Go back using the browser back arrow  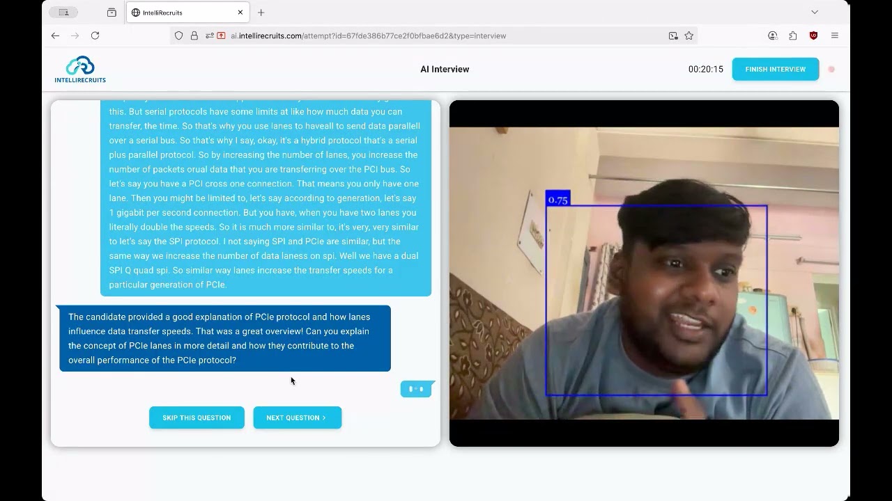(55, 35)
